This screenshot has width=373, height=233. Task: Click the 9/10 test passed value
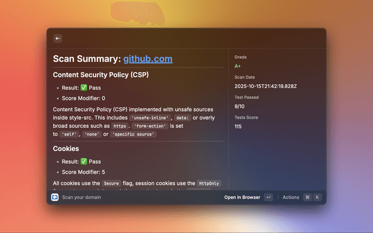(240, 107)
